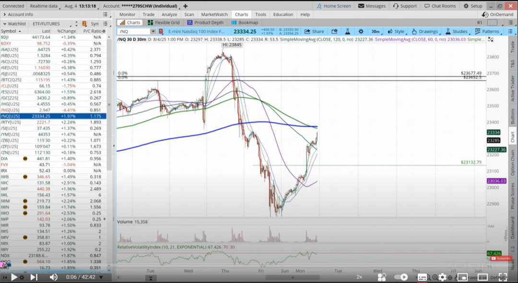Open the T&S right sidebar tab
Image resolution: width=518 pixels, height=283 pixels.
[x=512, y=63]
